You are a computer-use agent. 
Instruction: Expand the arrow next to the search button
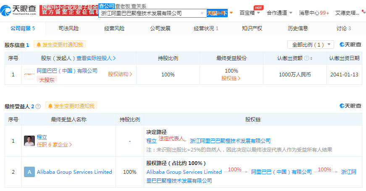tap(231, 13)
